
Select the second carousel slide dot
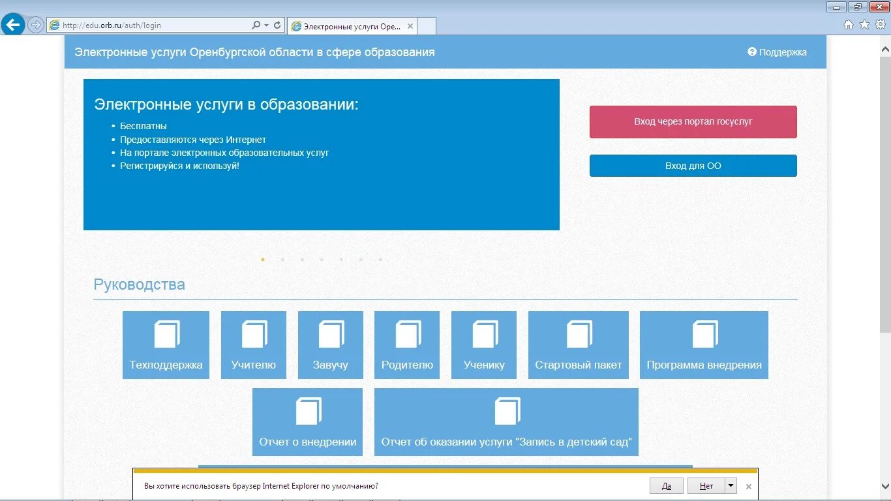(x=282, y=260)
